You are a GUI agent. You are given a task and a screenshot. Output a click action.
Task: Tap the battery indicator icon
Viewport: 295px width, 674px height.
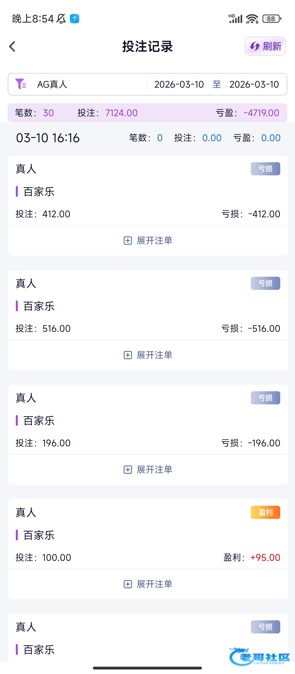tap(272, 19)
